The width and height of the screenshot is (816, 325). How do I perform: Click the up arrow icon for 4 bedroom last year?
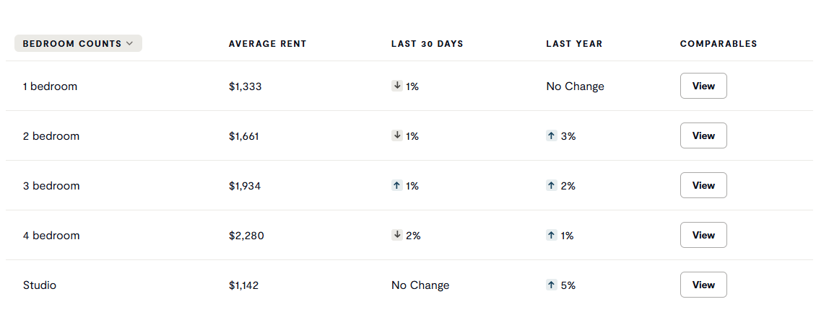[x=552, y=235]
